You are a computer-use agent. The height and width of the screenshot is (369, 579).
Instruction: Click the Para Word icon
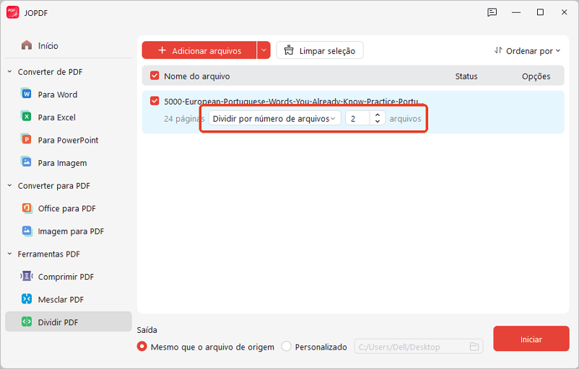pyautogui.click(x=26, y=94)
